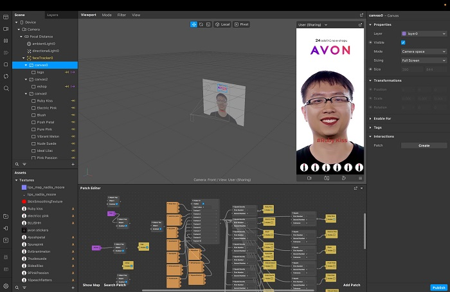Viewport: 450px width, 292px height.
Task: Toggle the Pivot button in viewport toolbar
Action: coord(242,24)
